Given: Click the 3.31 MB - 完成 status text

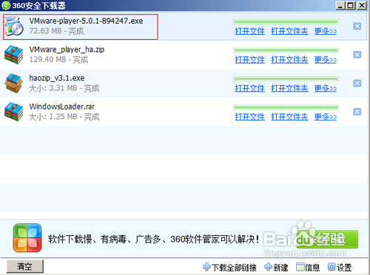Looking at the screenshot, I should point(64,88).
